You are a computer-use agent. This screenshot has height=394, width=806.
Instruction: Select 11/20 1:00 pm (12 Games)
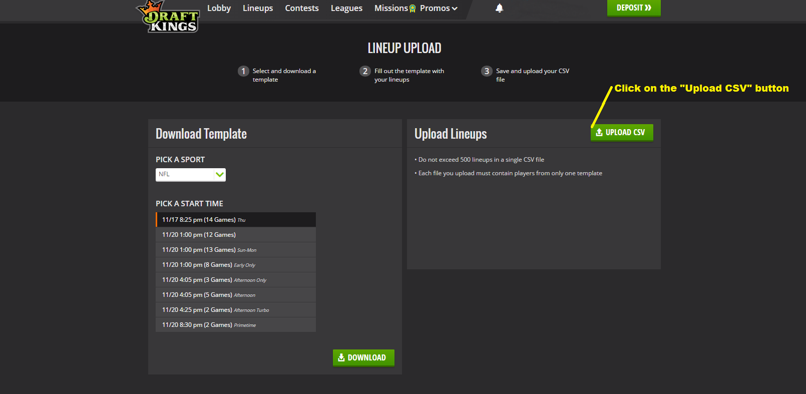click(236, 235)
